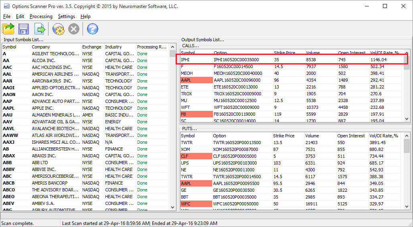
Task: Click Scan complete status bar text
Action: tap(17, 223)
